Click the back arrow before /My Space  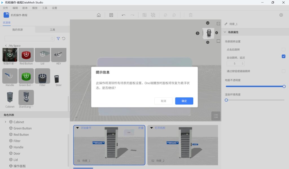click(x=6, y=45)
